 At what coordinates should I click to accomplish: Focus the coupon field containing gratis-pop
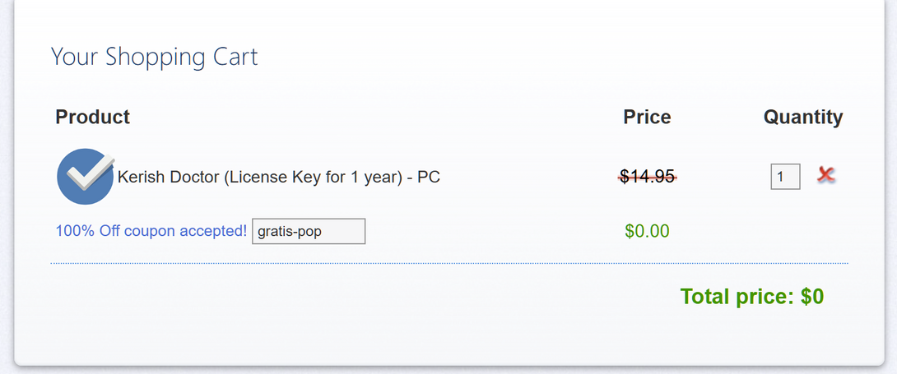click(x=308, y=232)
